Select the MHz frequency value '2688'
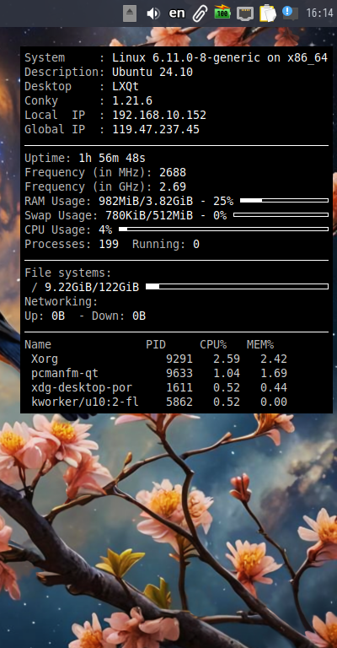 click(173, 173)
